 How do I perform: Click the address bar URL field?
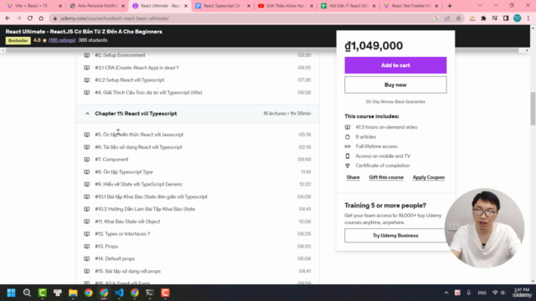click(240, 18)
